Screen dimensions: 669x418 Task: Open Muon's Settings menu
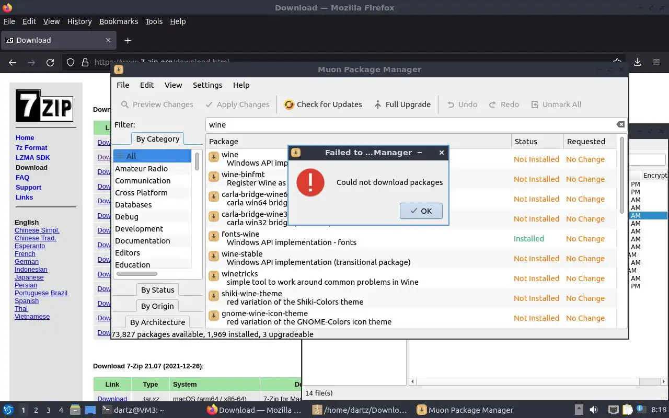(x=207, y=85)
